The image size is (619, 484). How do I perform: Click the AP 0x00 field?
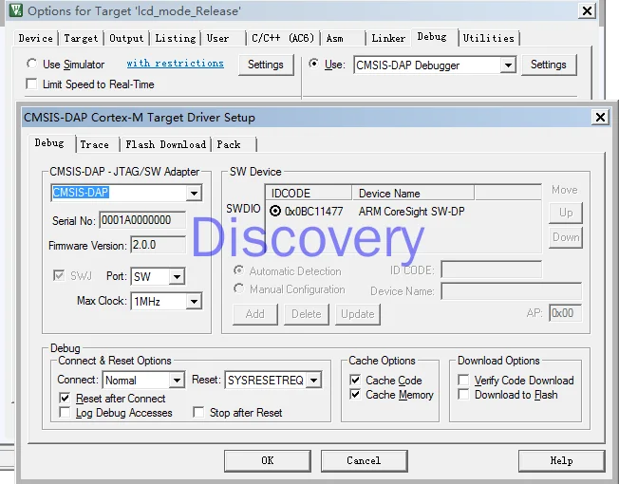coord(565,313)
